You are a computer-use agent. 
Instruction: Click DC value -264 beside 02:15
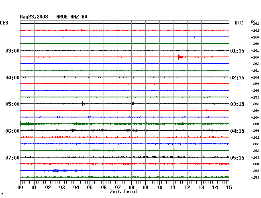[255, 77]
